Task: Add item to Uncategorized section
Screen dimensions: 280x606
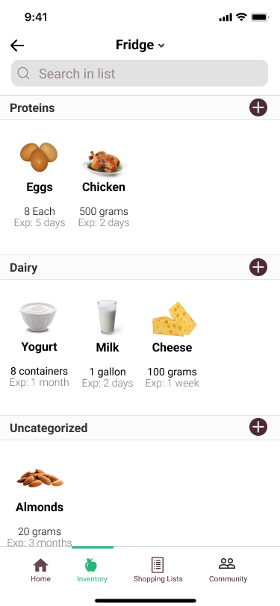Action: (x=258, y=428)
